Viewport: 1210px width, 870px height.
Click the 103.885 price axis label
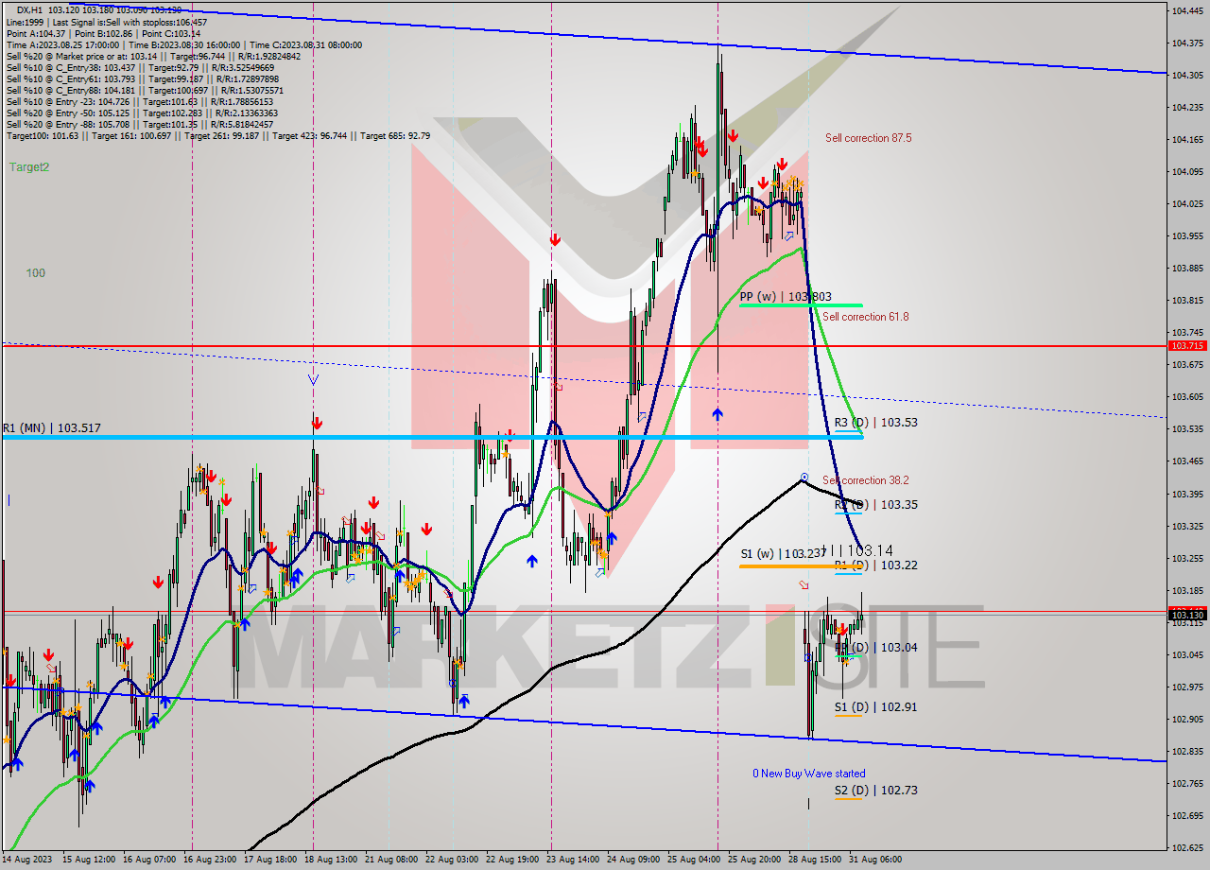point(1187,268)
